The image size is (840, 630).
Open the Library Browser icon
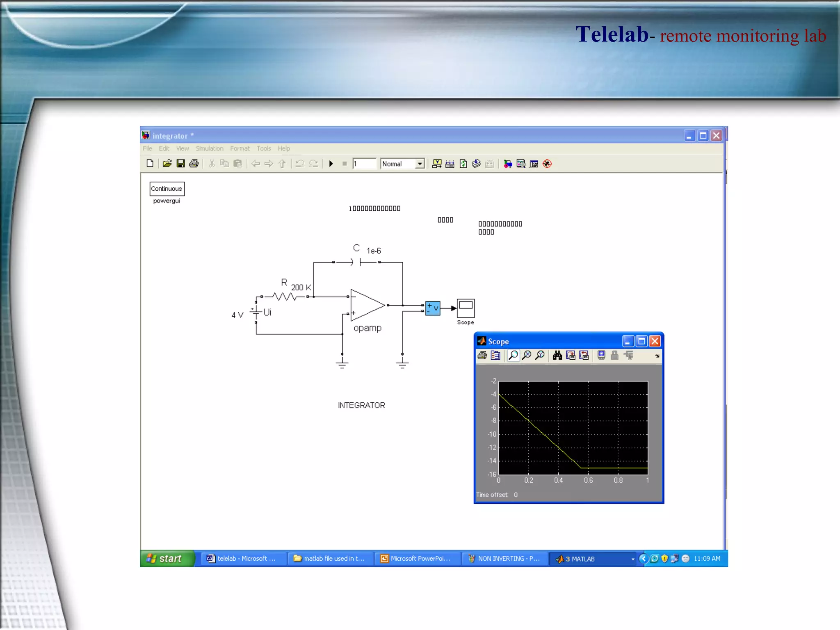pos(508,164)
